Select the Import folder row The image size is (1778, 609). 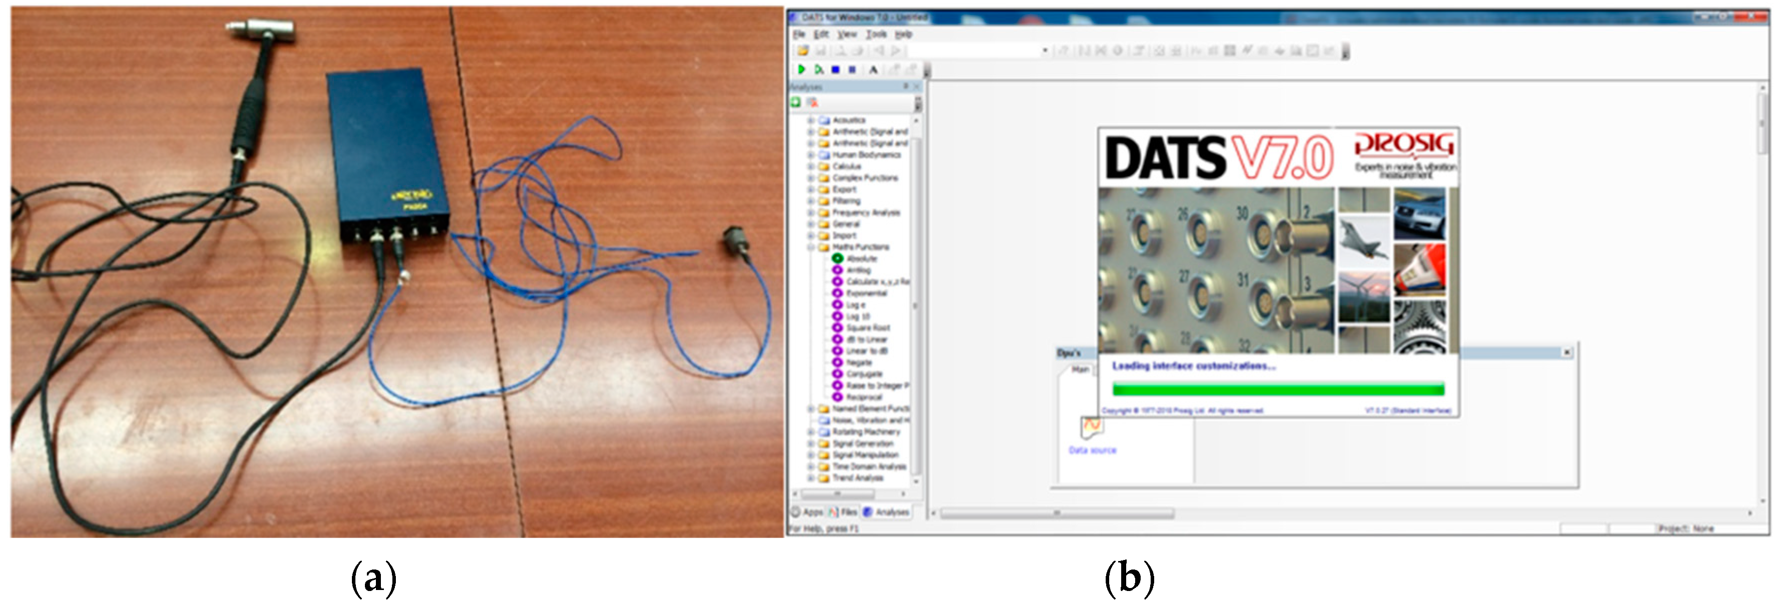[x=837, y=235]
